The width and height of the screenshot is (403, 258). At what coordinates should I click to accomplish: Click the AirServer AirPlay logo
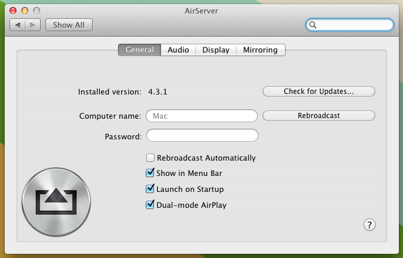[56, 202]
